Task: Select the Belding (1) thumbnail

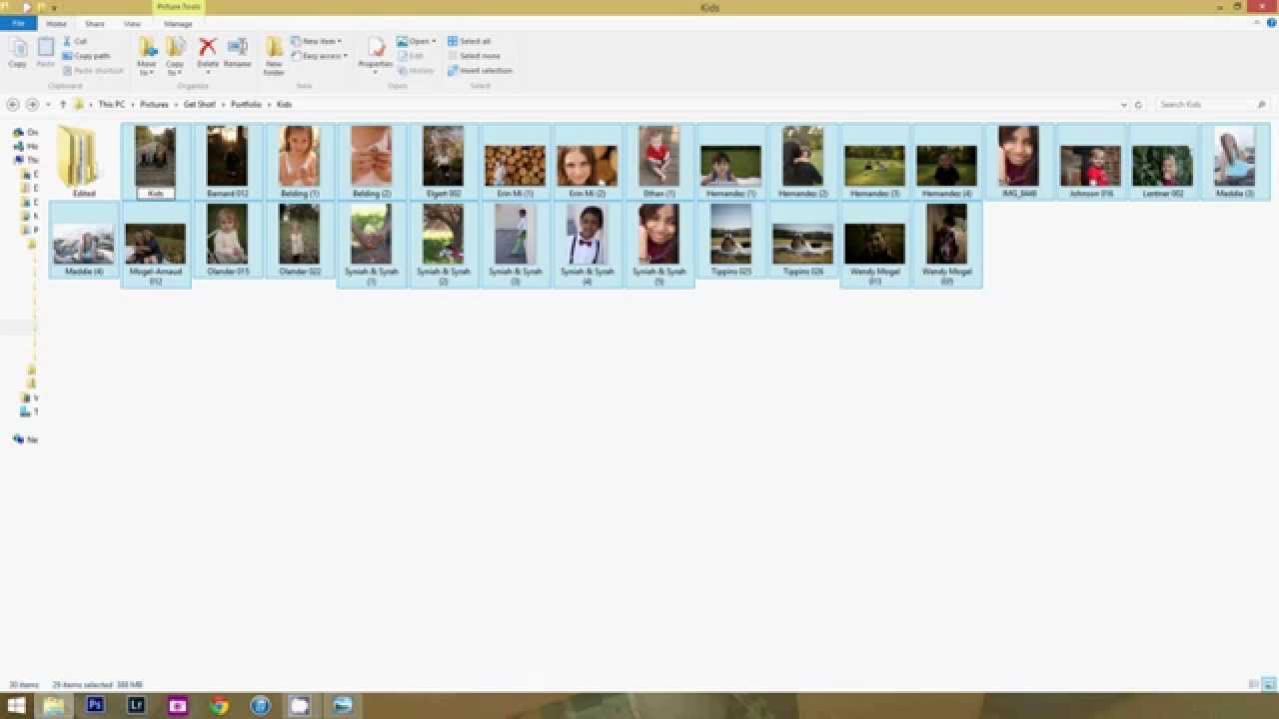Action: coord(299,161)
